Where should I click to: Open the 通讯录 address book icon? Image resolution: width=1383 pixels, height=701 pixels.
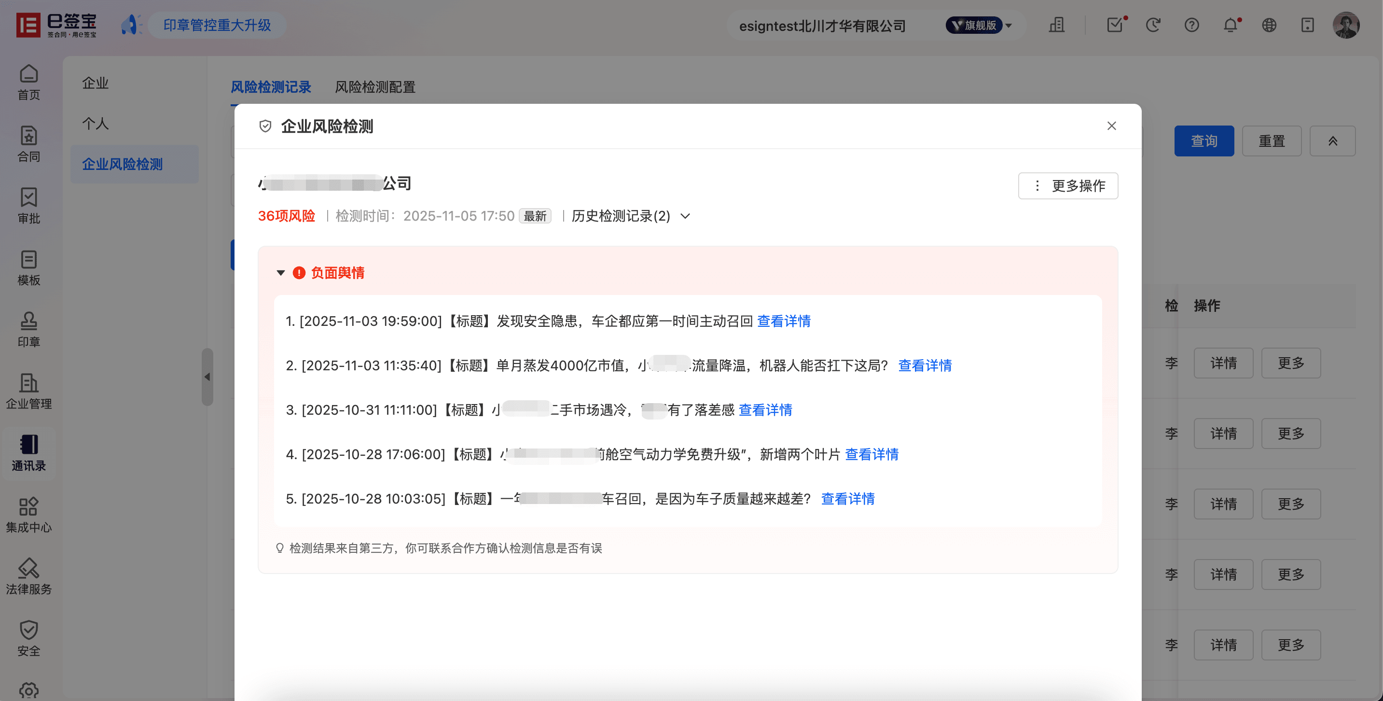click(28, 453)
